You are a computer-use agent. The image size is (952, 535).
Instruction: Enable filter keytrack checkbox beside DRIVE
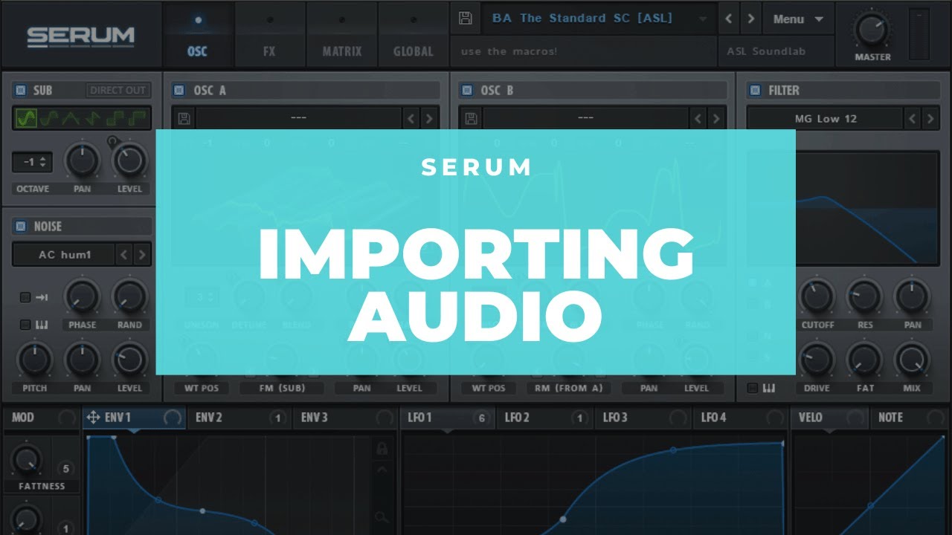pyautogui.click(x=753, y=388)
